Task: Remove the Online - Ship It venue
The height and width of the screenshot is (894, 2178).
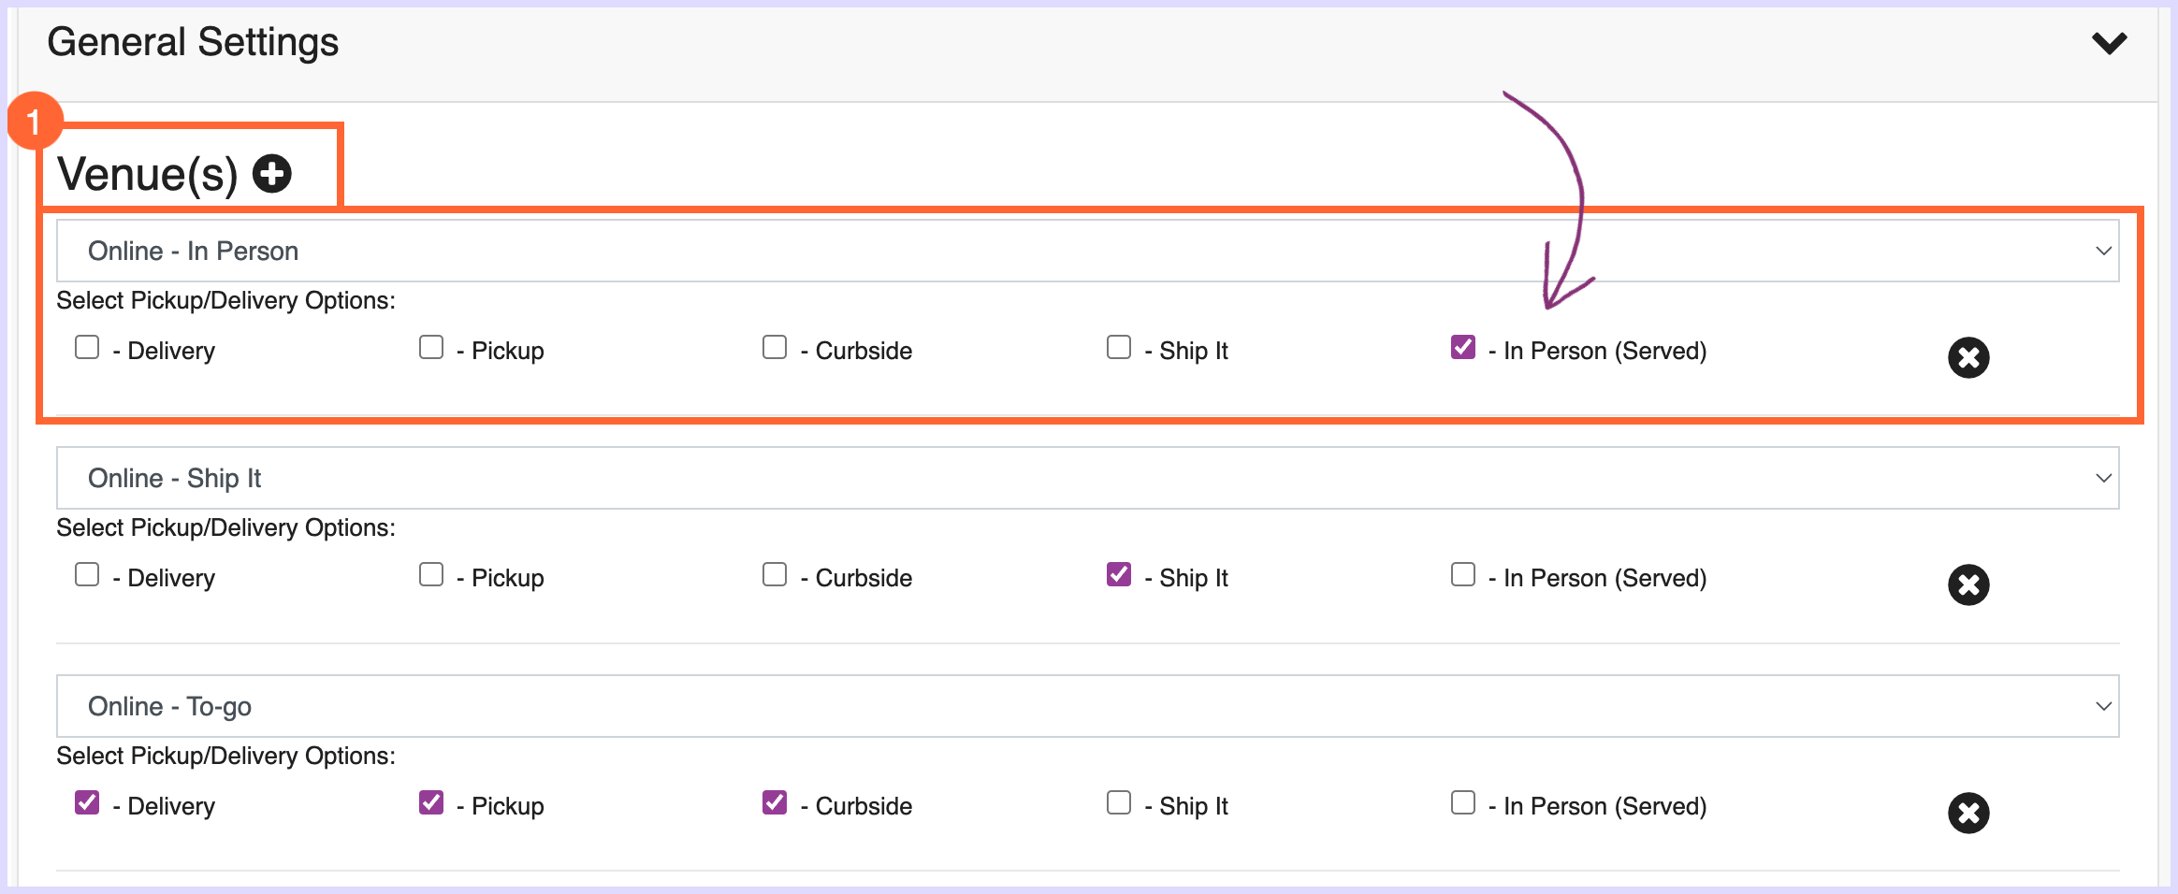Action: (x=1968, y=584)
